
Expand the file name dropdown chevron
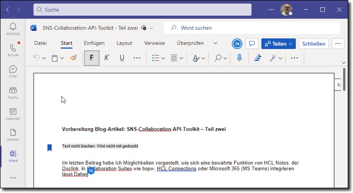(x=151, y=28)
